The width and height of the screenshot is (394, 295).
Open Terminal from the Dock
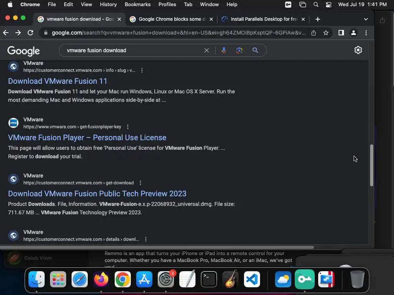tap(209, 279)
